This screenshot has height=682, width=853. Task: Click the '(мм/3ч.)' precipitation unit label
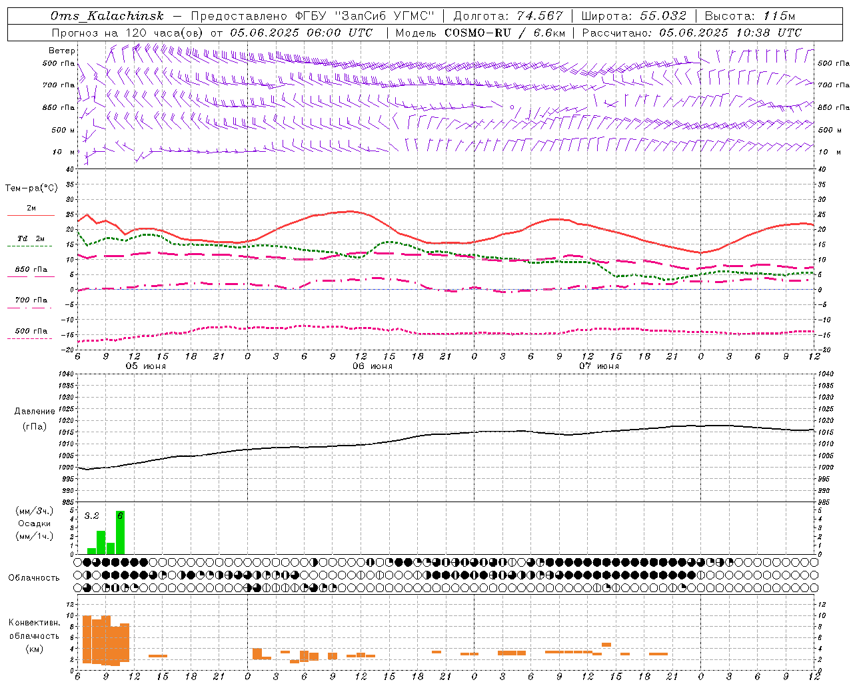point(34,511)
